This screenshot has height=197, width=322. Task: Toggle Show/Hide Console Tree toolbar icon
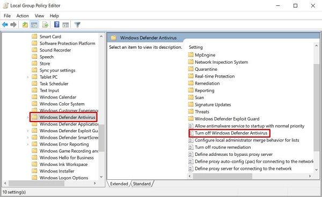(34, 25)
